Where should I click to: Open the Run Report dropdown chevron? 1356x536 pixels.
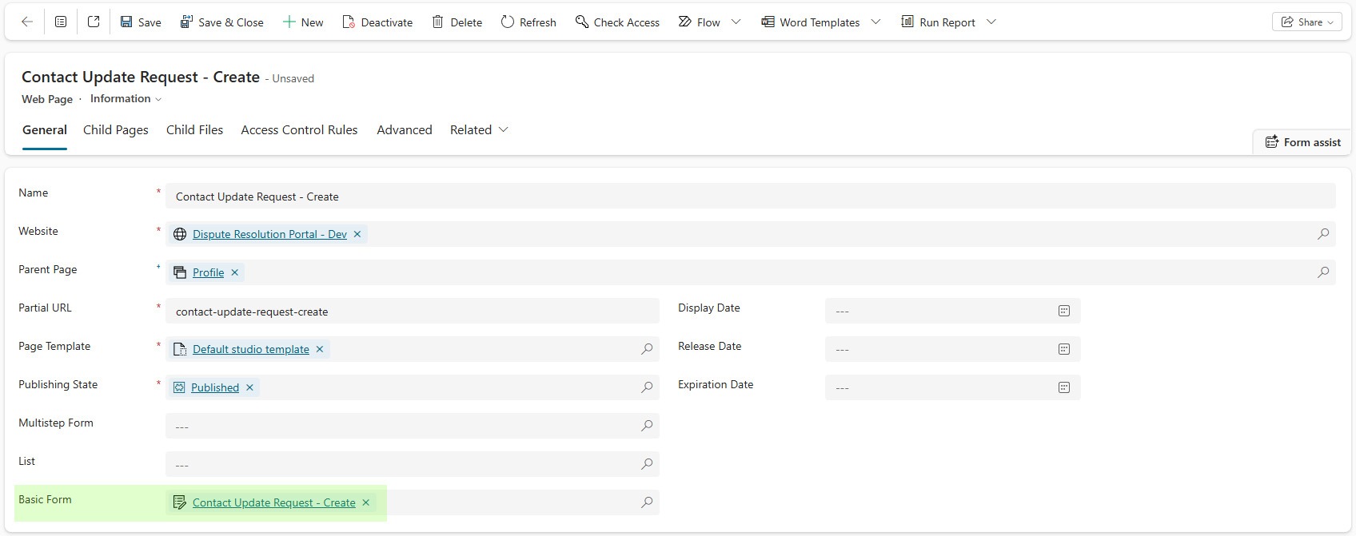pos(991,22)
